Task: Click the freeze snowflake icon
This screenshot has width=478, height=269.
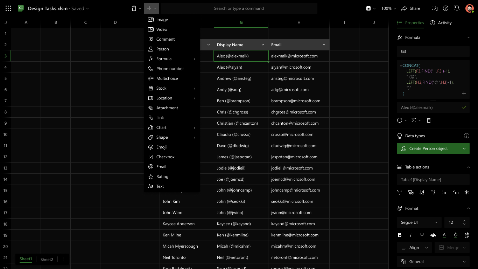Action: pos(466,192)
